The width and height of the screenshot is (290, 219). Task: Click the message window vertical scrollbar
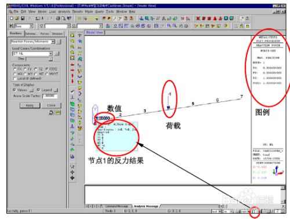pyautogui.click(x=282, y=195)
